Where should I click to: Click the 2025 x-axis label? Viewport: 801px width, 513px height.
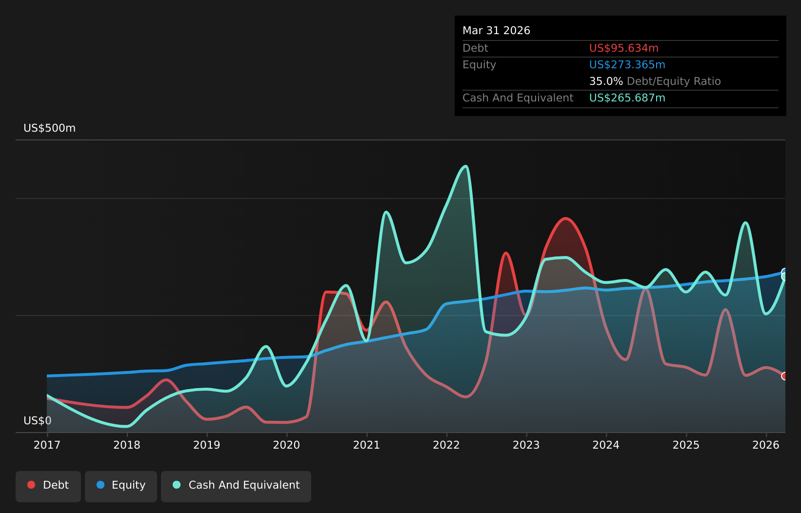(686, 445)
